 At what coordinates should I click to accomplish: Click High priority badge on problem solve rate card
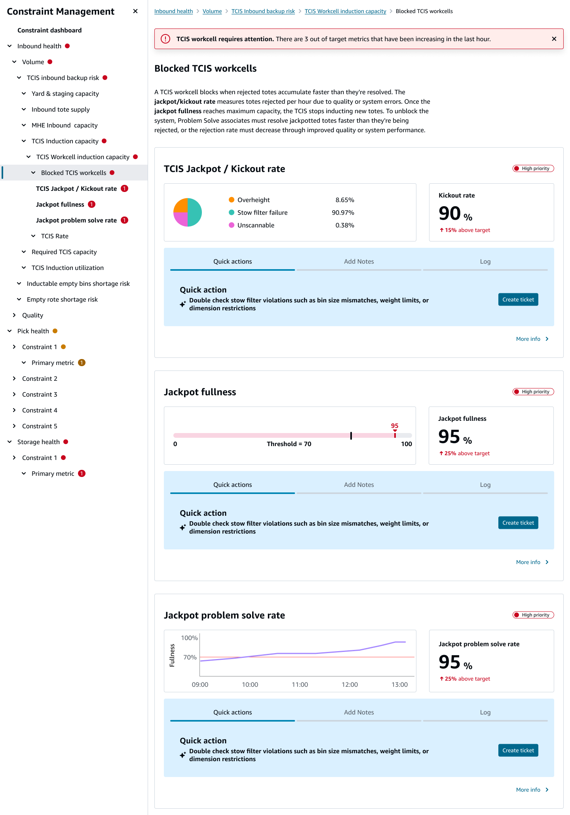click(533, 615)
